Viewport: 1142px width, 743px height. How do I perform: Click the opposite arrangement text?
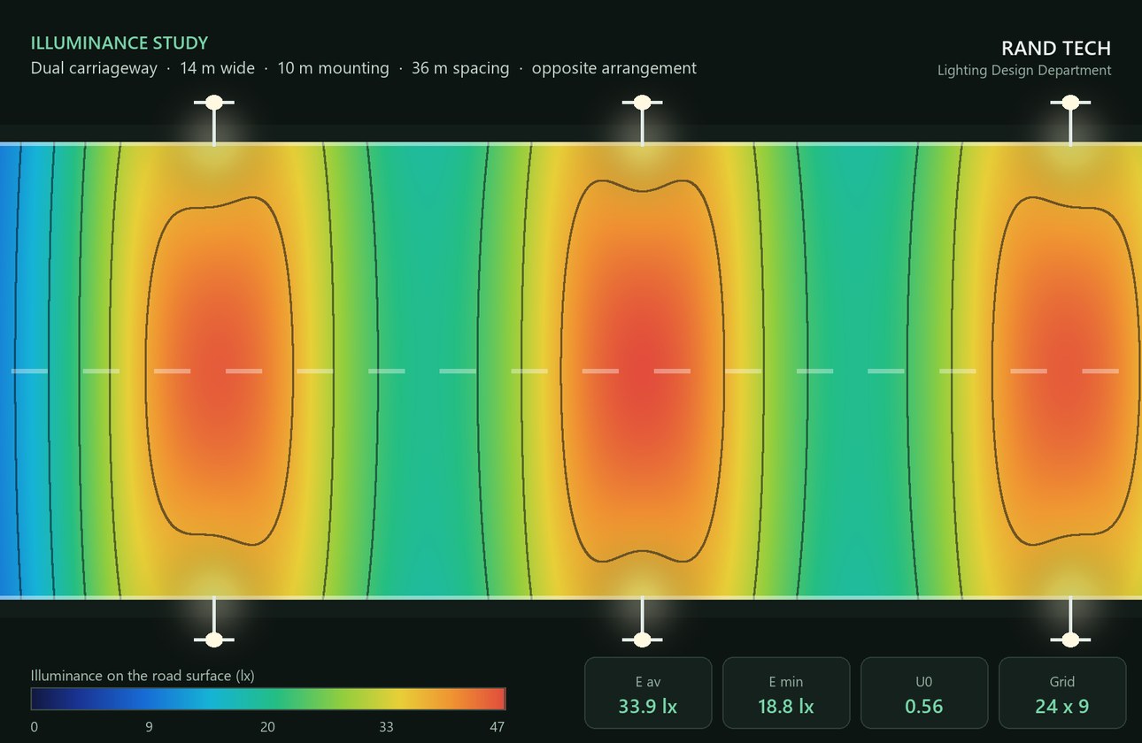pyautogui.click(x=614, y=68)
